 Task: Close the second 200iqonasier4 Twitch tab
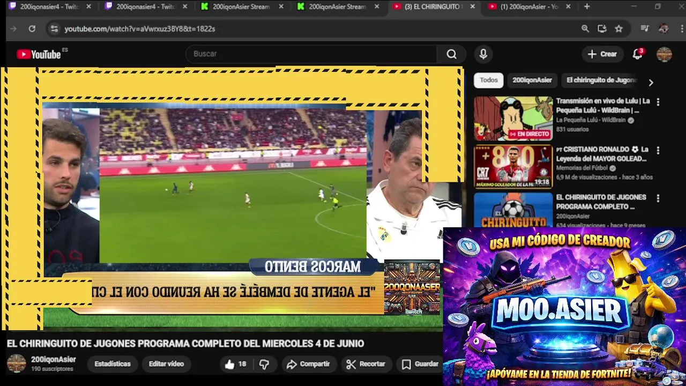click(185, 7)
